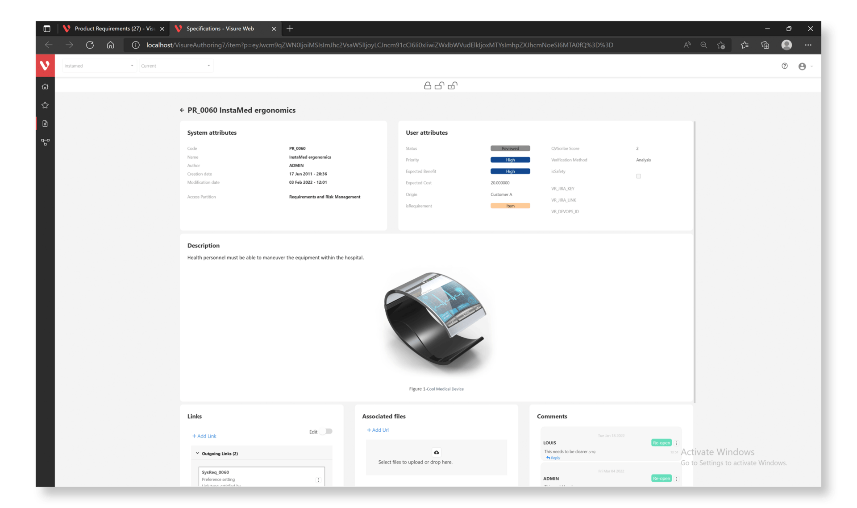
Task: Open the Instamed project dropdown
Action: point(99,66)
